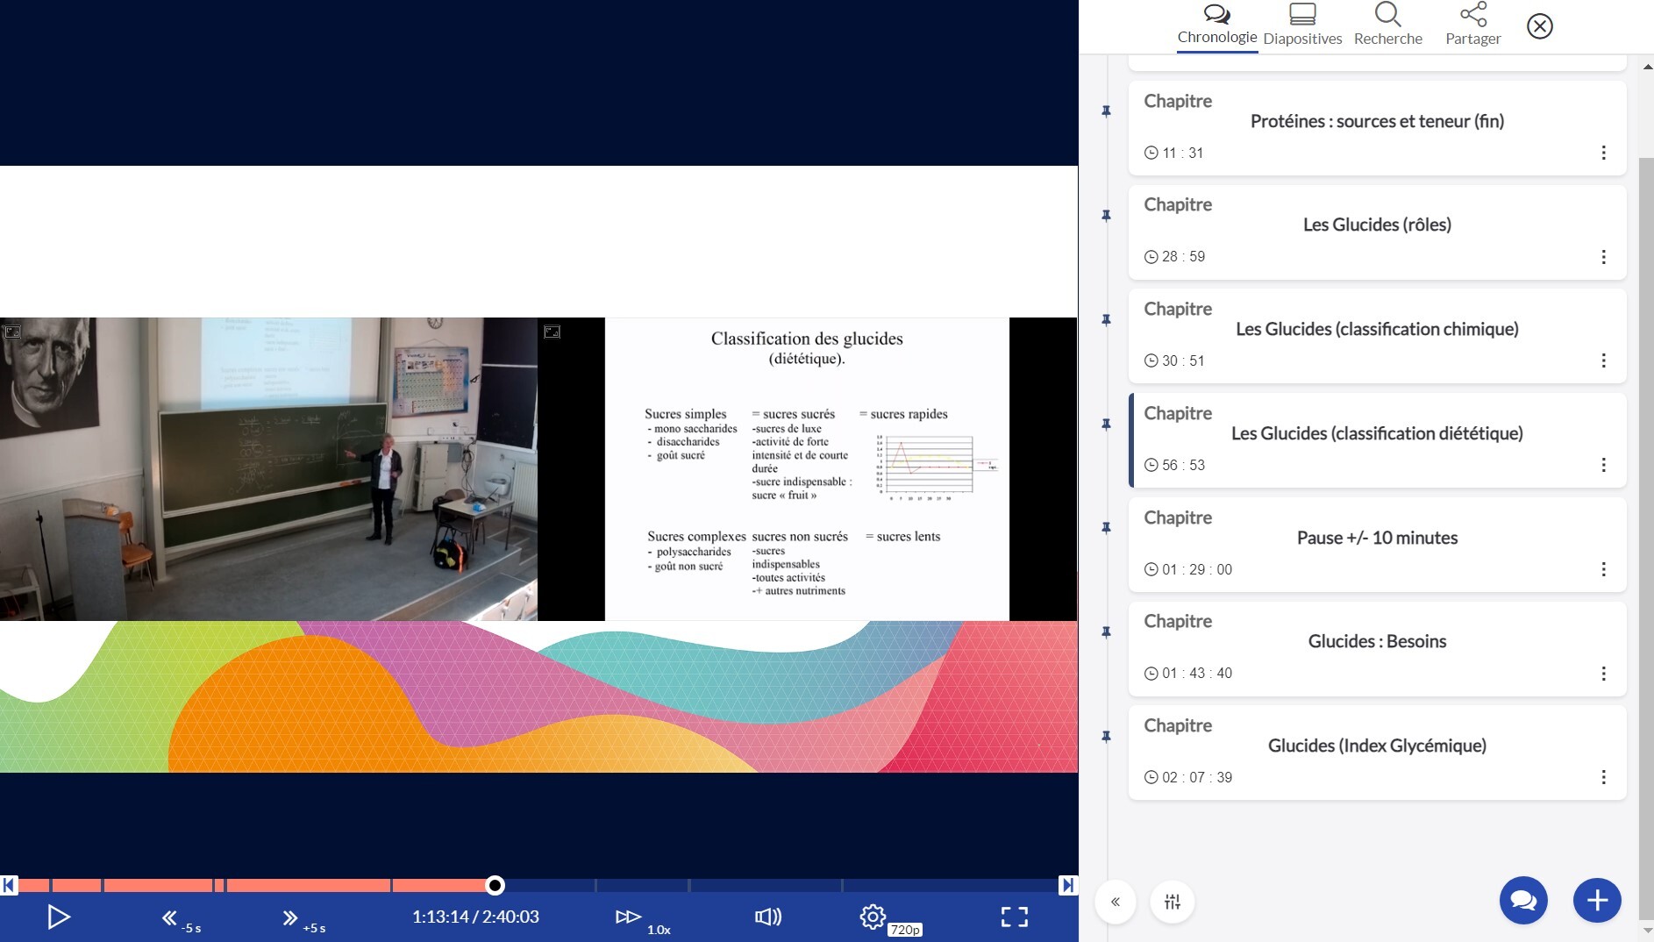Jump to chapter Glucides : Besoins
This screenshot has width=1654, height=942.
1377,649
